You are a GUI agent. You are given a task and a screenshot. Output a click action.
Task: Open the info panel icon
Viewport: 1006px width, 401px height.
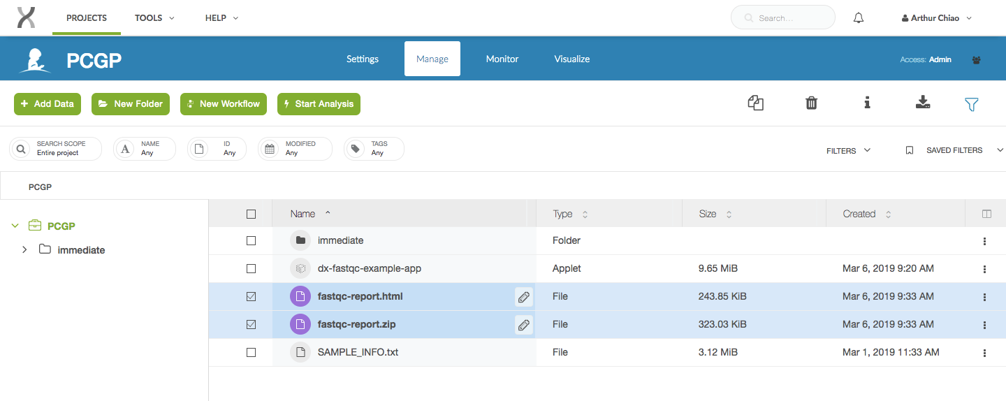pyautogui.click(x=867, y=103)
